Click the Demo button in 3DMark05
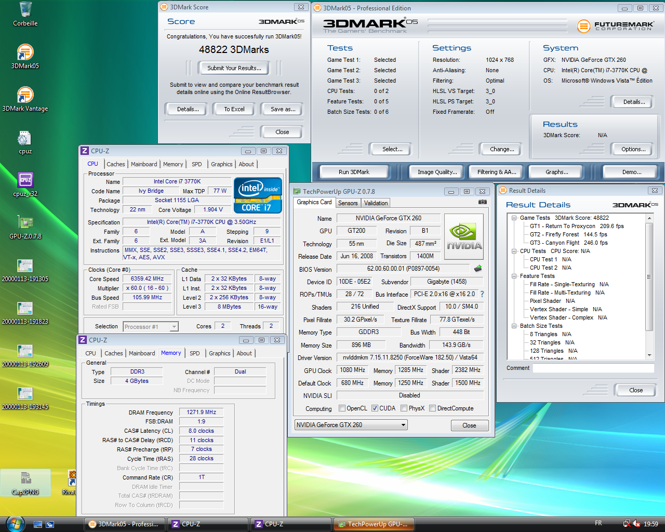The height and width of the screenshot is (532, 665). point(632,172)
